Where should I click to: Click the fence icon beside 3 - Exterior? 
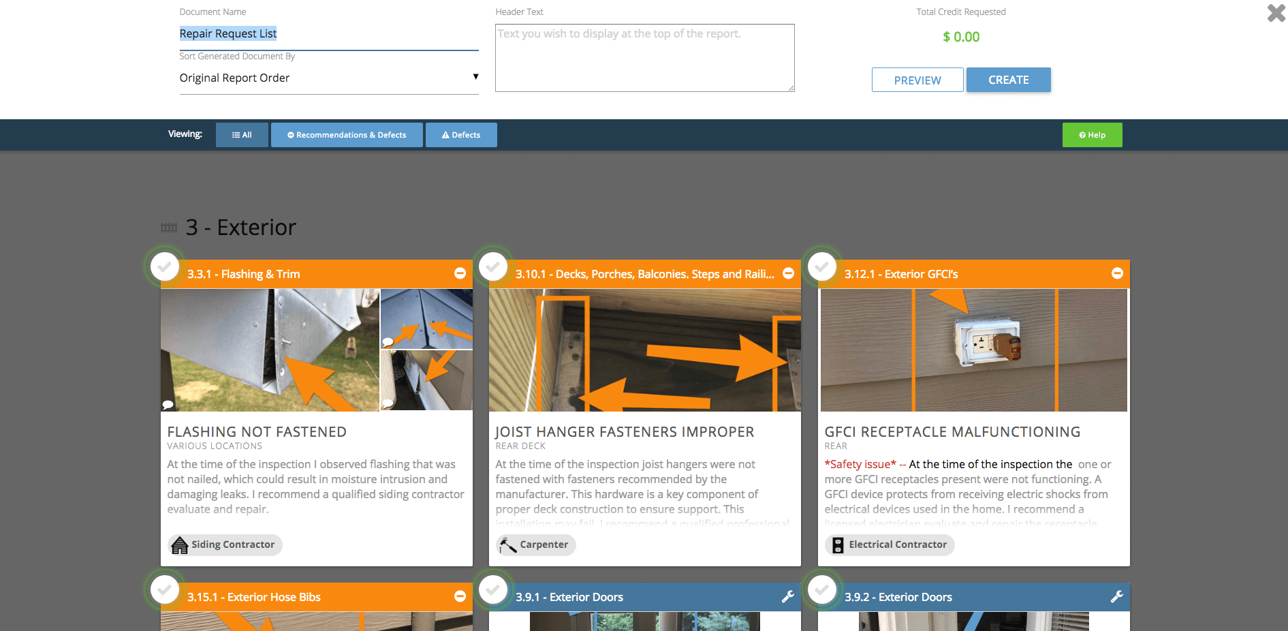coord(169,228)
